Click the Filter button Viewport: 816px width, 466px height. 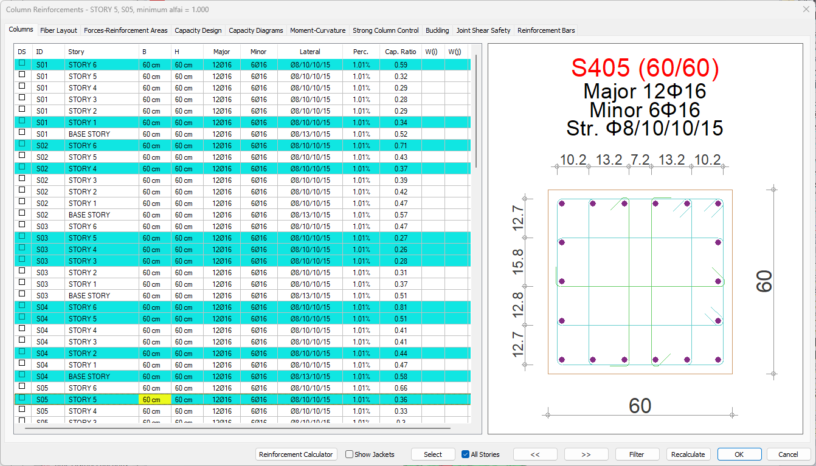[x=637, y=454]
